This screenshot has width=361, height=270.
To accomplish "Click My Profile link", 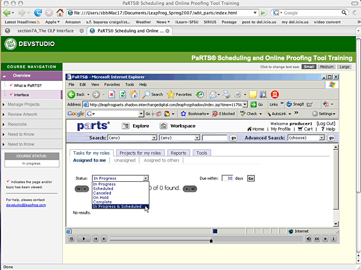I will click(281, 129).
